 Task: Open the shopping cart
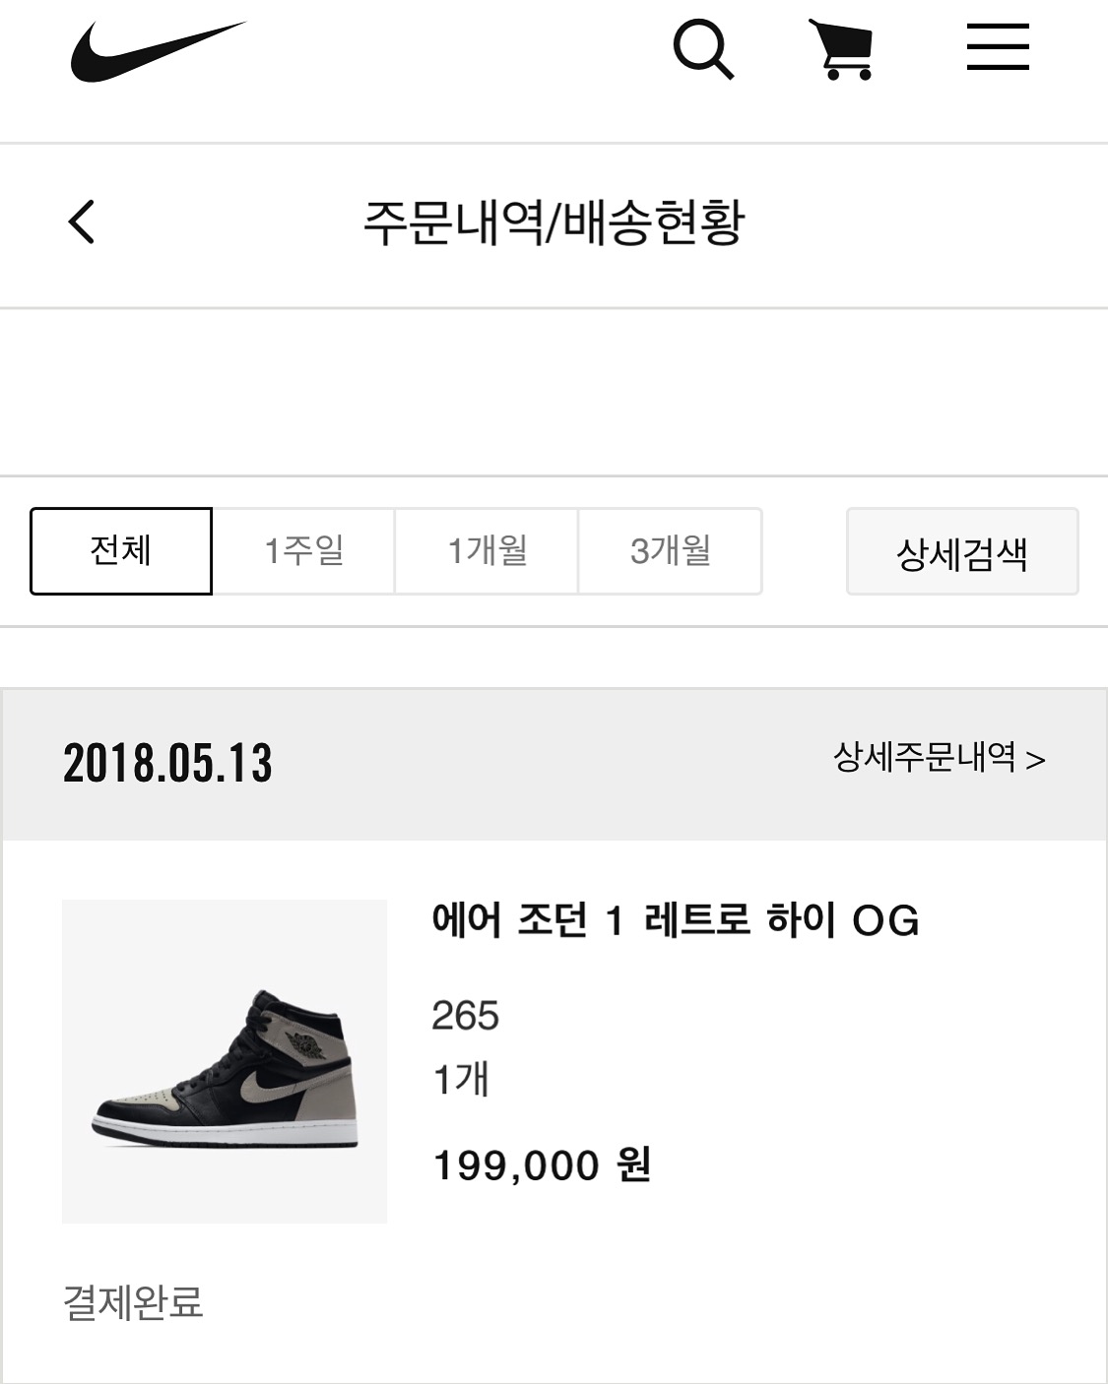point(842,49)
